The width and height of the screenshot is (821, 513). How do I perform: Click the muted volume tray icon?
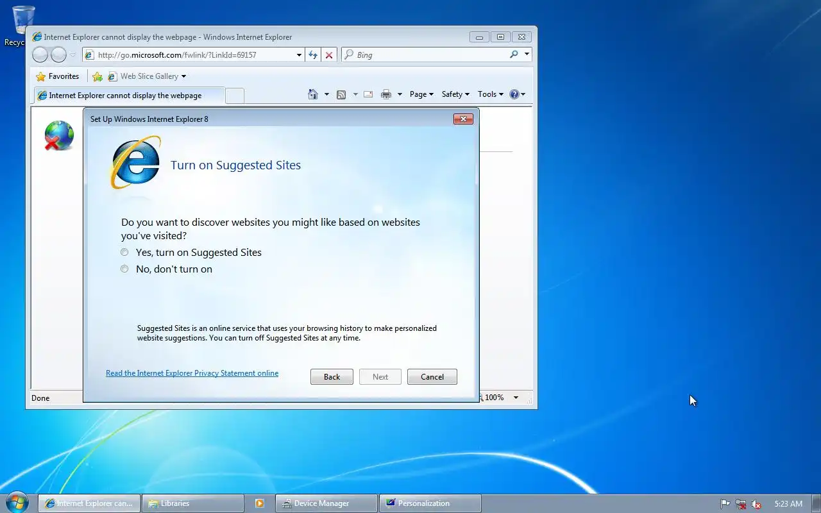click(756, 504)
